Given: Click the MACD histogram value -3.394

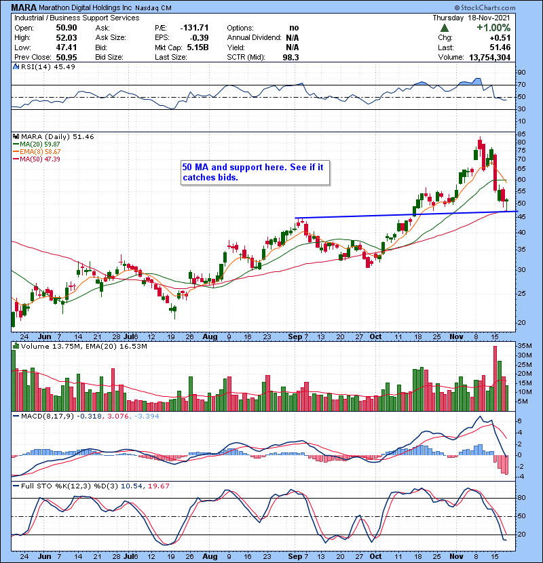Looking at the screenshot, I should [147, 416].
